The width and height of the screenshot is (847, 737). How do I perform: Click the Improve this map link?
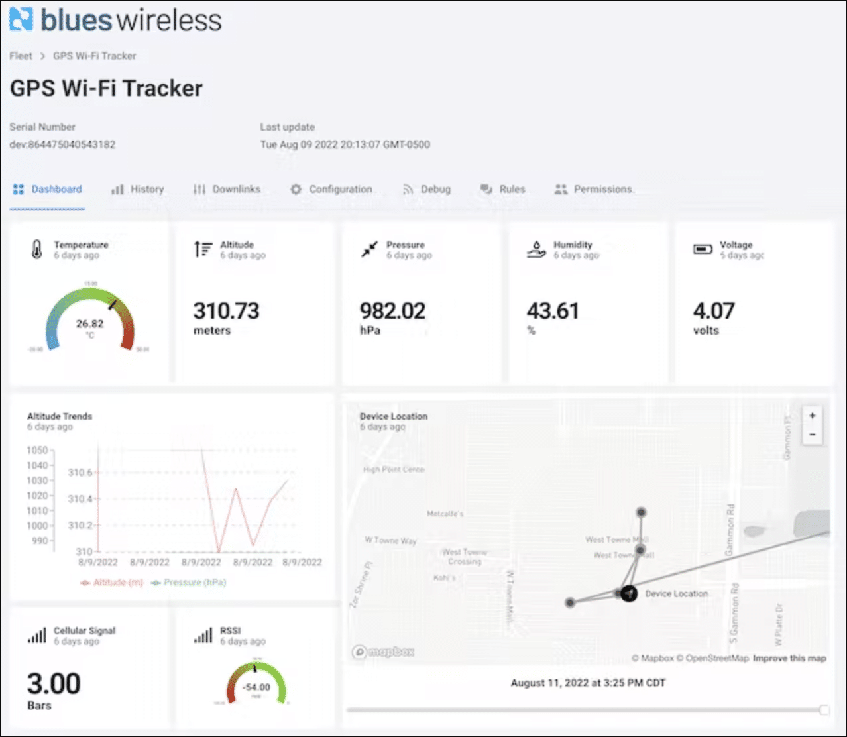coord(789,658)
